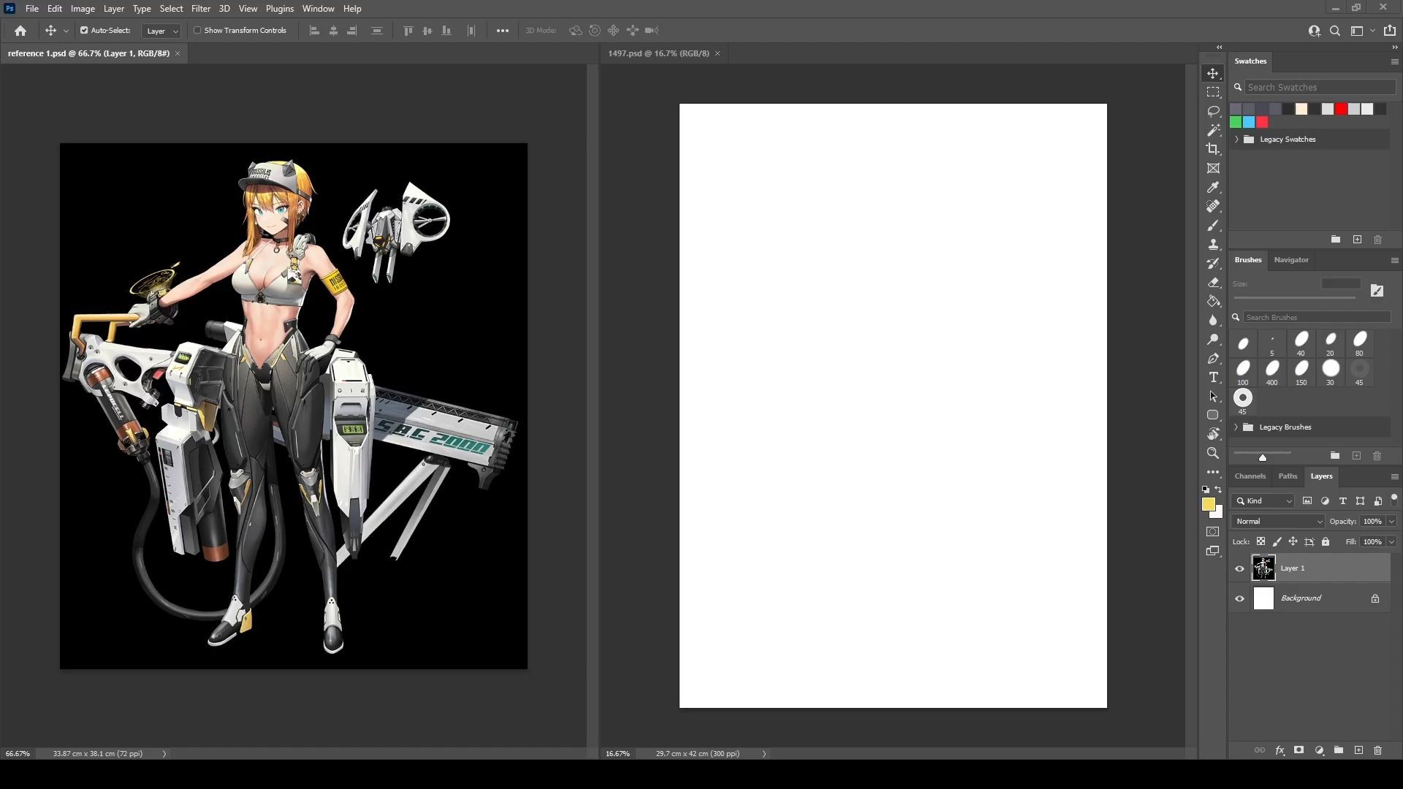This screenshot has height=789, width=1403.
Task: Delete layer with trash icon
Action: (1377, 750)
